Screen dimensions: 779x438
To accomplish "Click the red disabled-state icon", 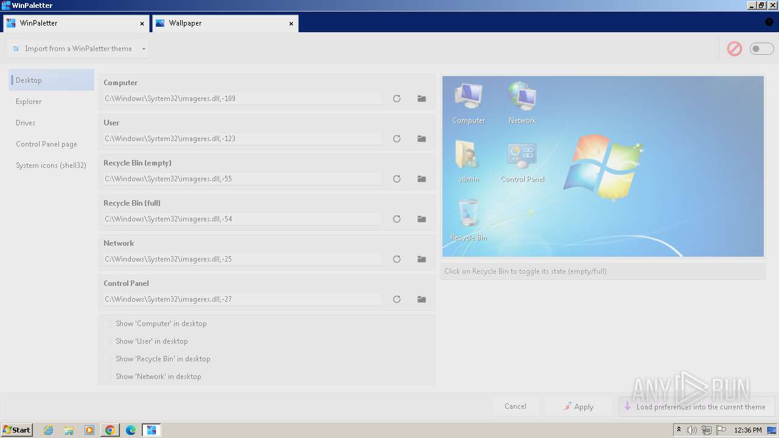I will point(735,49).
